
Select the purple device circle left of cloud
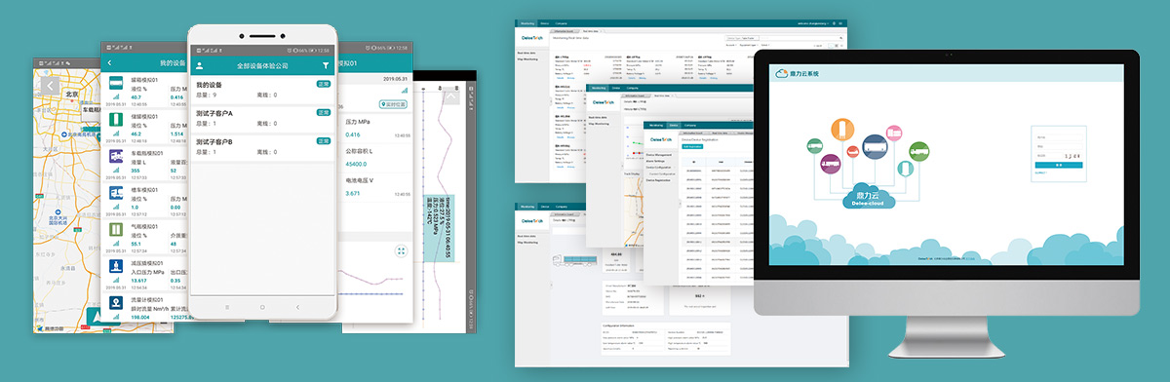tap(832, 163)
